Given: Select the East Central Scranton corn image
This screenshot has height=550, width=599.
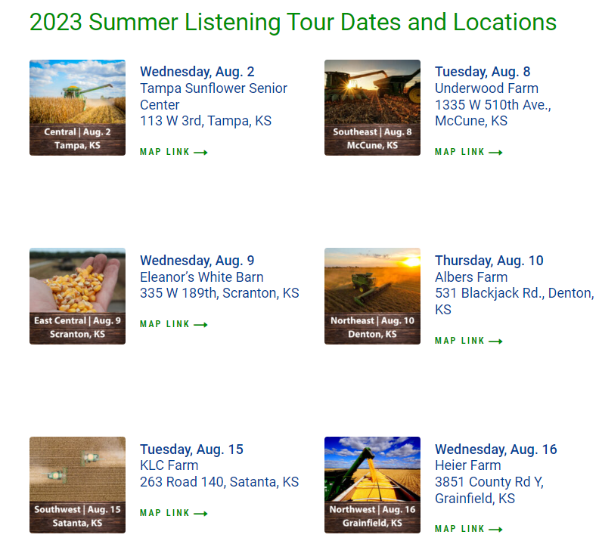Looking at the screenshot, I should pyautogui.click(x=77, y=296).
